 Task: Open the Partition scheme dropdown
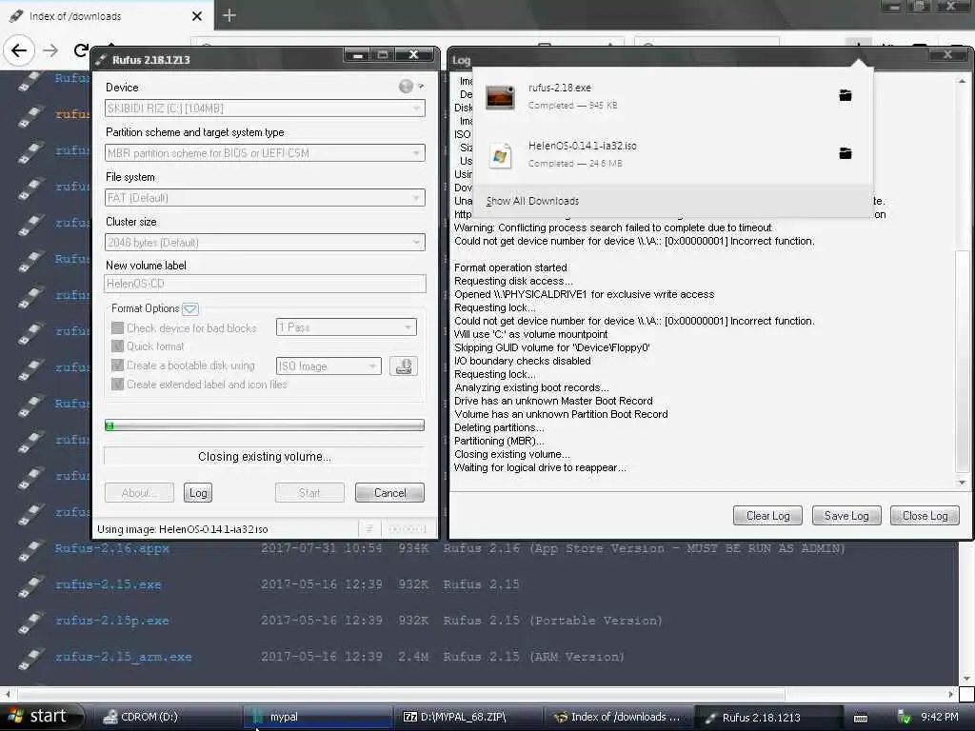265,153
